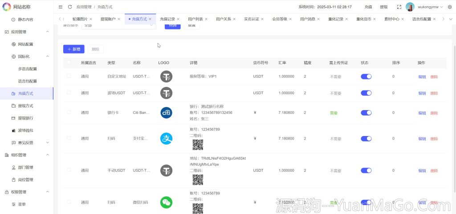Click the sidebar collapse menu icon
The width and height of the screenshot is (456, 214).
coord(61,7)
